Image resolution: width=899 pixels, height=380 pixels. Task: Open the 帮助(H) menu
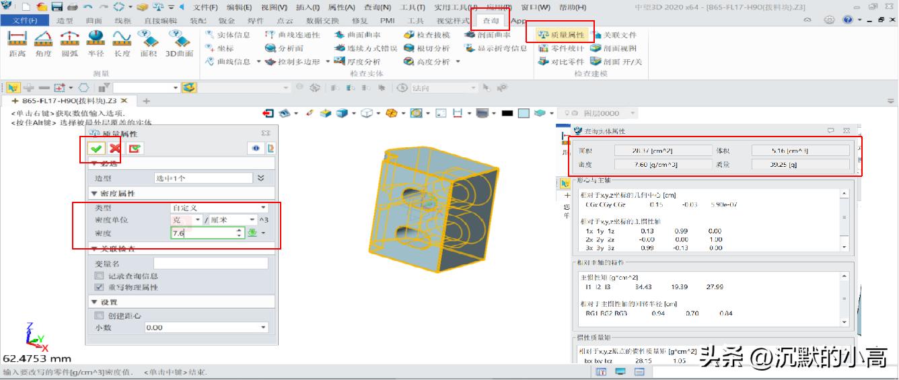pos(572,7)
